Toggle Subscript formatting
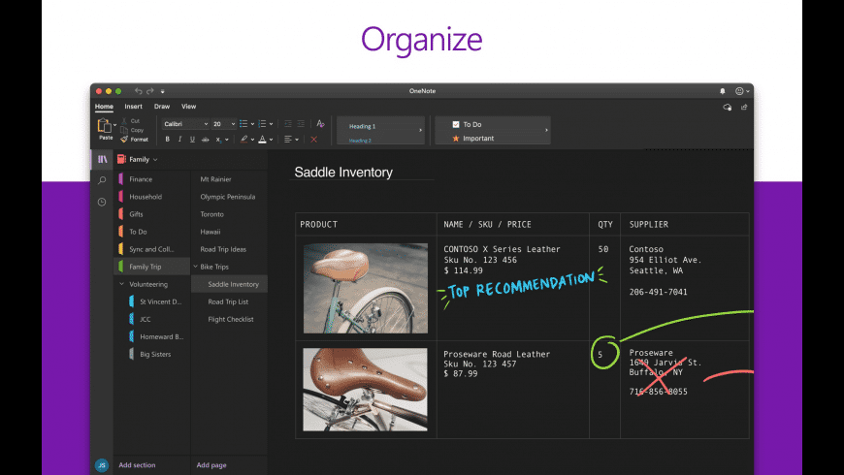The width and height of the screenshot is (844, 475). point(218,140)
